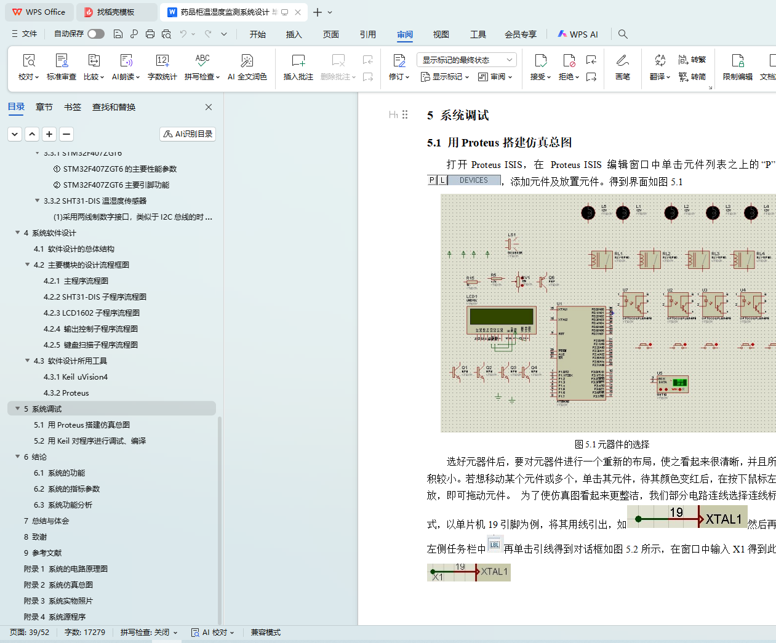Run 拼写检查 spell check
Screen dimensions: 776x643
(x=202, y=67)
